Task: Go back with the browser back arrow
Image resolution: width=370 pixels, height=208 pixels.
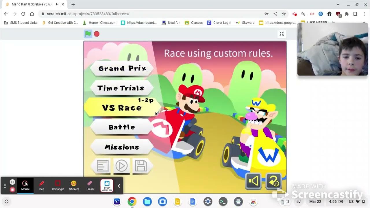Action: coord(6,14)
